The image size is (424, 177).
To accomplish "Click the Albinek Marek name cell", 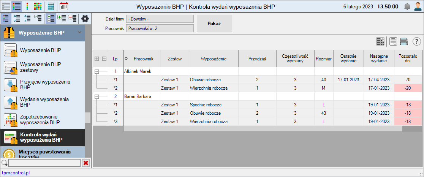I will [x=142, y=71].
